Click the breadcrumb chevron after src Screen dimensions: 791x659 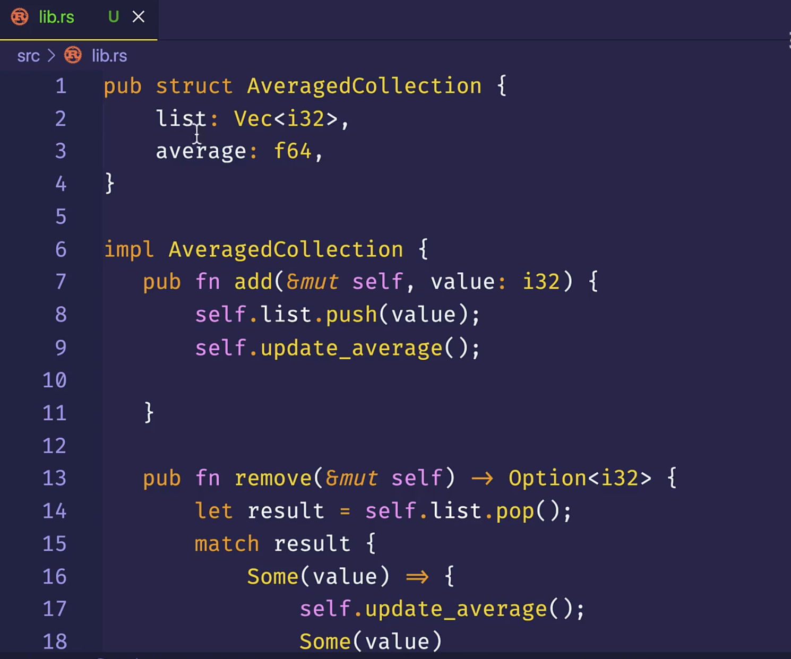[51, 56]
